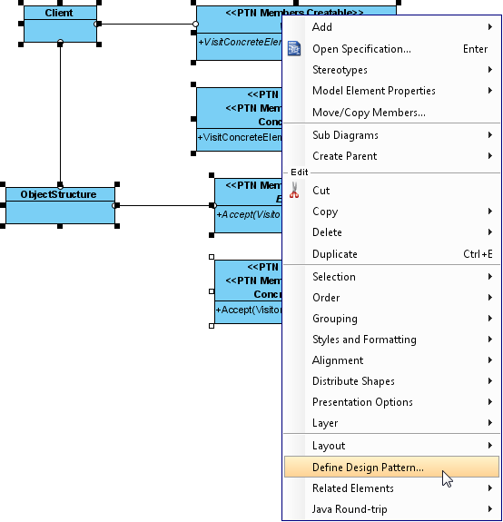503x522 pixels.
Task: Expand arrow beside Model Element Properties
Action: pos(490,90)
